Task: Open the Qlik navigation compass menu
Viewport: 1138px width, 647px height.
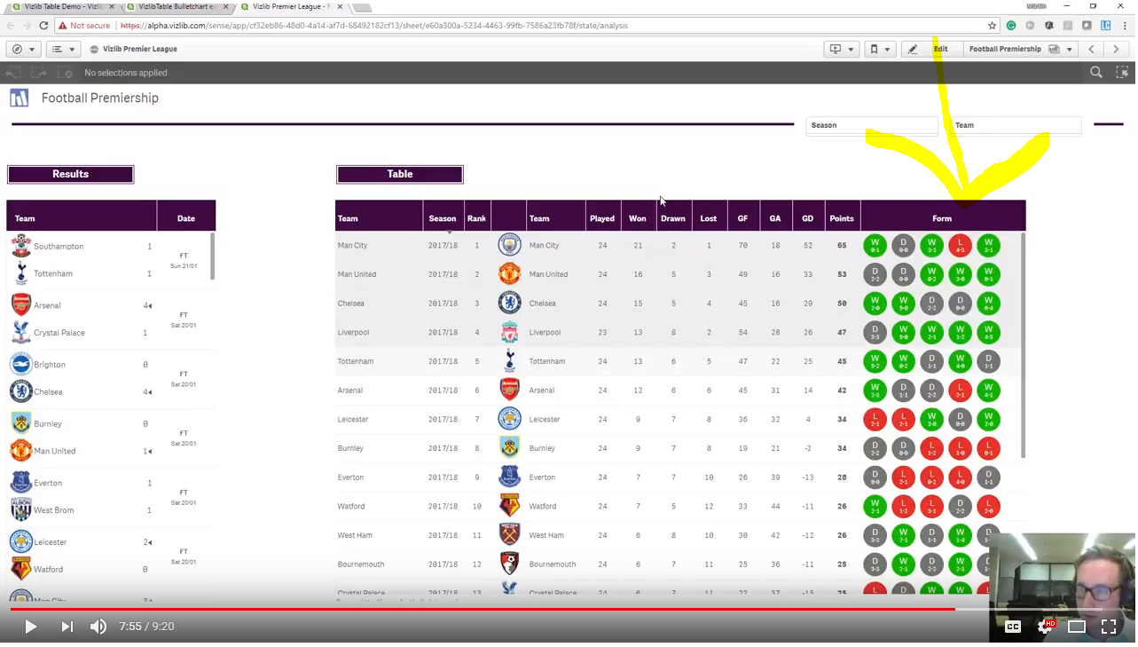Action: [23, 49]
